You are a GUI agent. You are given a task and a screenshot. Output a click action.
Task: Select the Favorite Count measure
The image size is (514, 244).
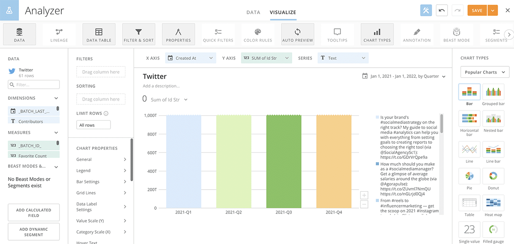tap(33, 156)
